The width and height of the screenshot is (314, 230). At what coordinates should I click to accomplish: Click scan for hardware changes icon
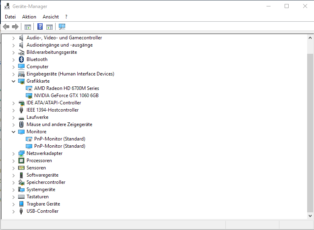62,26
